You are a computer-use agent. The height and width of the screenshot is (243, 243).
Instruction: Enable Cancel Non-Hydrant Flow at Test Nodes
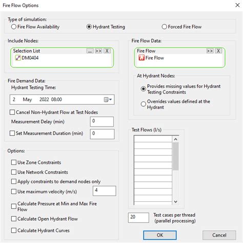(x=12, y=113)
